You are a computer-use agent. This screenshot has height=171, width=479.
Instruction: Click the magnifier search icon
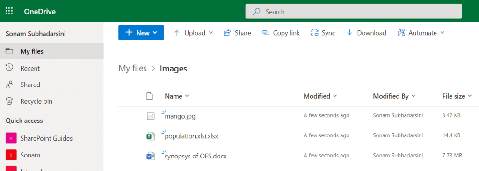click(x=256, y=12)
